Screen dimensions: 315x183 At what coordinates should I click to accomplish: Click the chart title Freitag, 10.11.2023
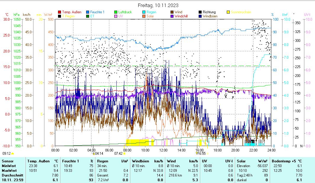[158, 5]
